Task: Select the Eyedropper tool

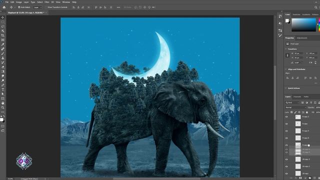Action: 2,44
